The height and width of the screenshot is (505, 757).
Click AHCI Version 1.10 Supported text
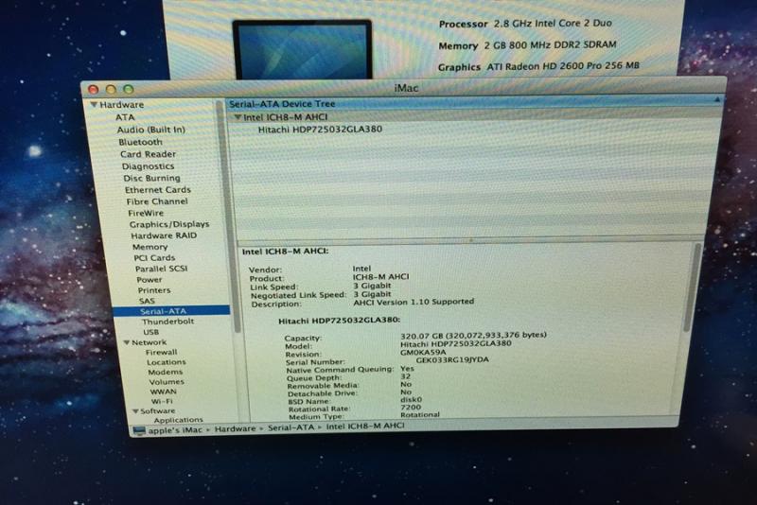click(x=414, y=302)
